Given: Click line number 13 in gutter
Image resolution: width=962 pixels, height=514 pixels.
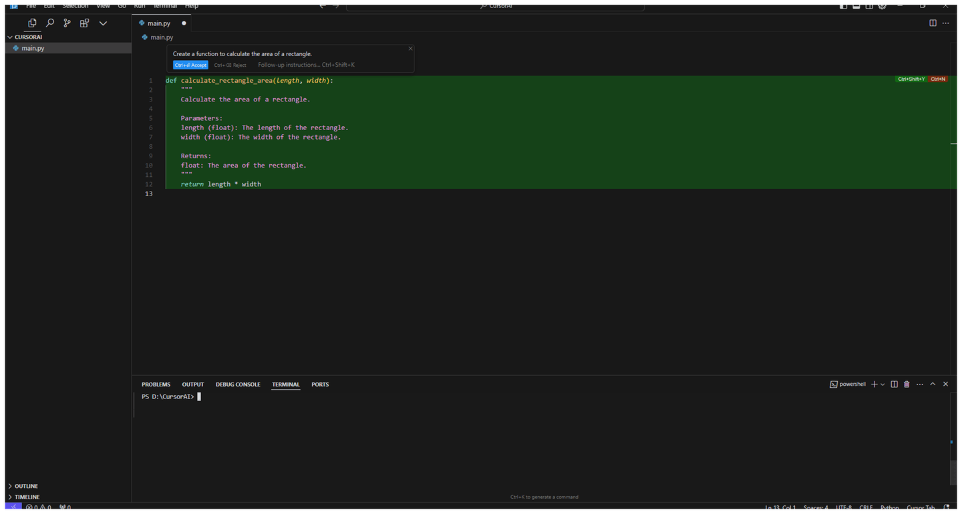Looking at the screenshot, I should coord(149,194).
